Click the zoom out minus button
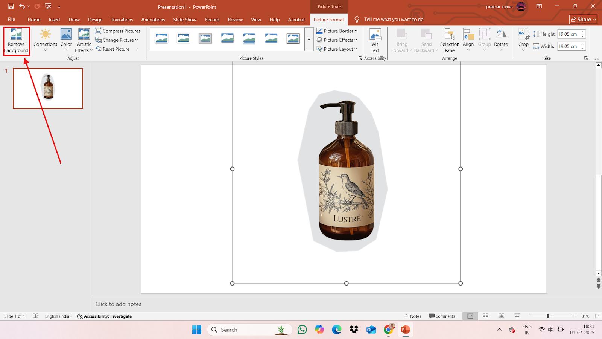This screenshot has width=602, height=339. [529, 316]
